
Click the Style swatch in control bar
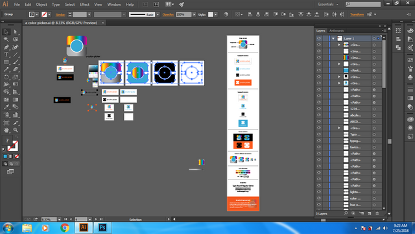[210, 14]
